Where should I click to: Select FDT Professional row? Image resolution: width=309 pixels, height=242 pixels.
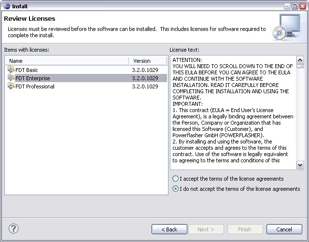(86, 86)
